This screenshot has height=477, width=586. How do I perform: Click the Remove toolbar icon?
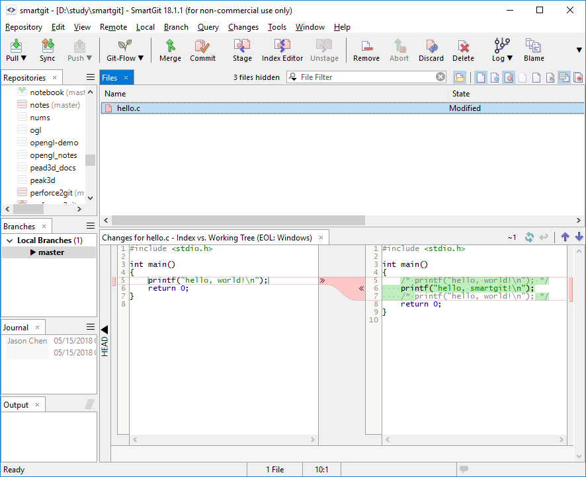366,50
